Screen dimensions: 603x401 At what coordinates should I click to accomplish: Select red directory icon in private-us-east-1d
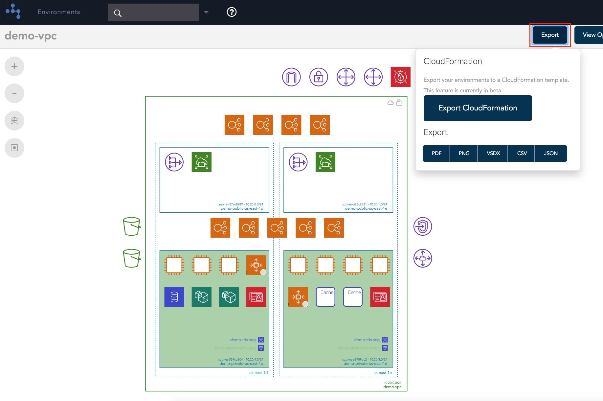click(x=256, y=297)
